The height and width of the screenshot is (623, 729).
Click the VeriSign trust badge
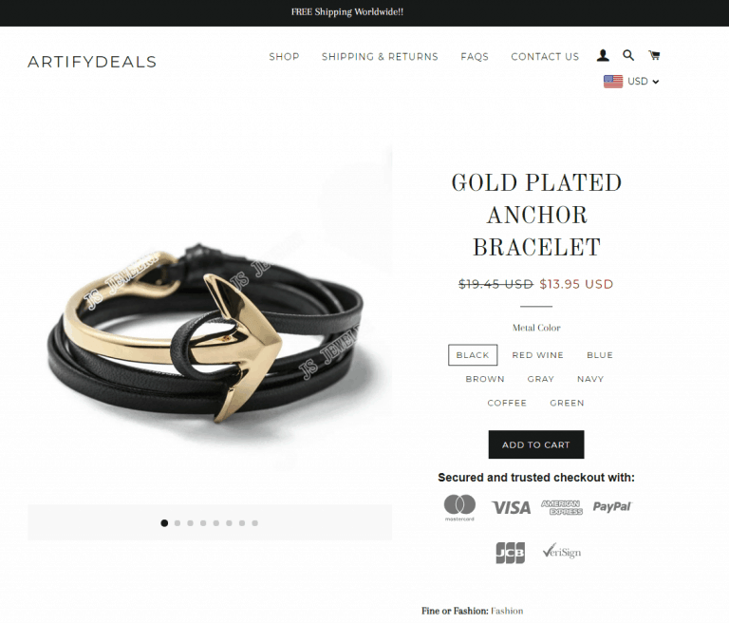click(562, 552)
